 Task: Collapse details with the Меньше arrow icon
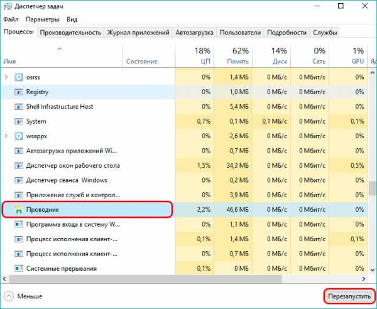click(9, 296)
